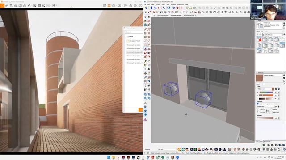The image size is (286, 160).
Task: Open the Edit tab in Materials panel
Action: 262,84
